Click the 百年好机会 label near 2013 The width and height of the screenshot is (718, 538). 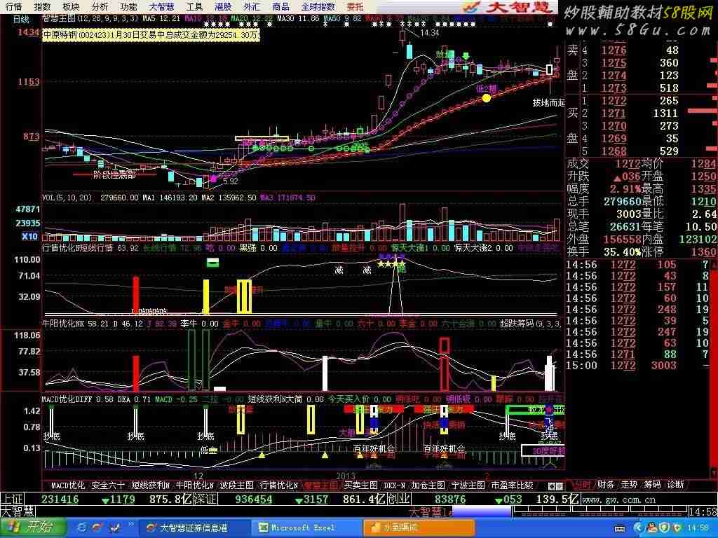[x=374, y=448]
